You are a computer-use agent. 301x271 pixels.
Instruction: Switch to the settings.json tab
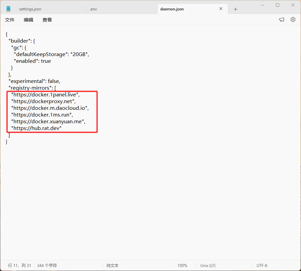30,9
